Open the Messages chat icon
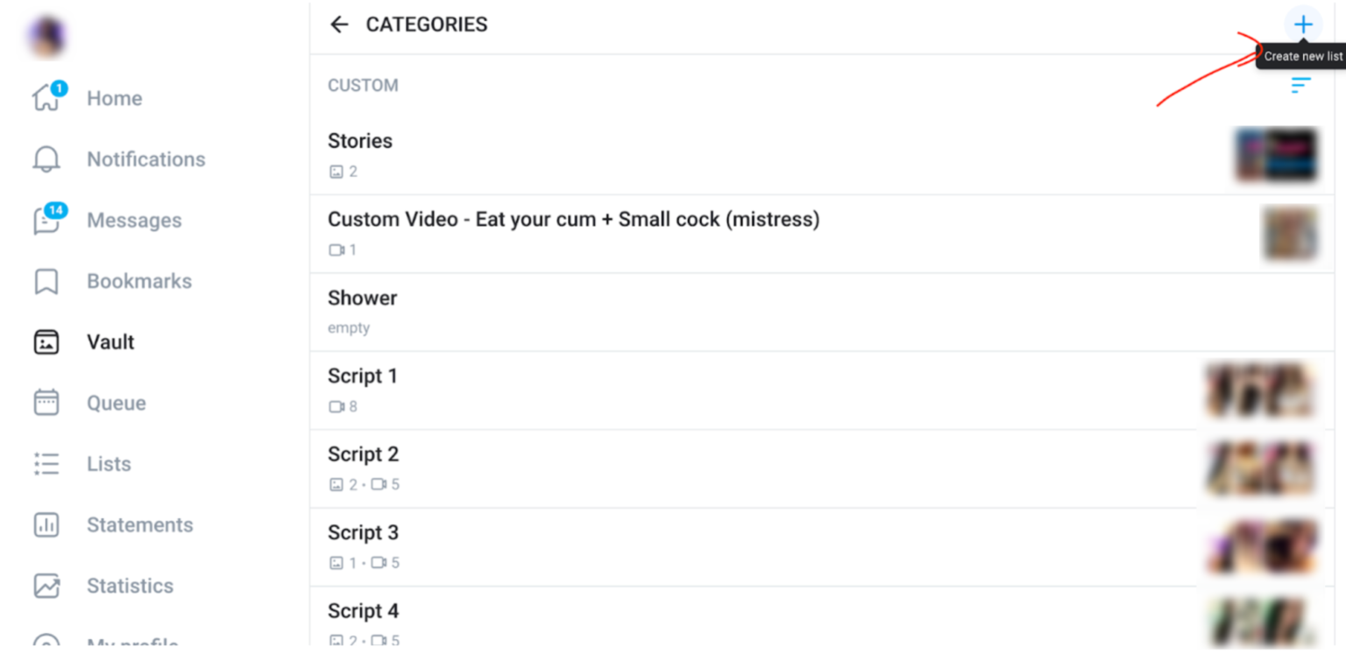 pyautogui.click(x=46, y=220)
